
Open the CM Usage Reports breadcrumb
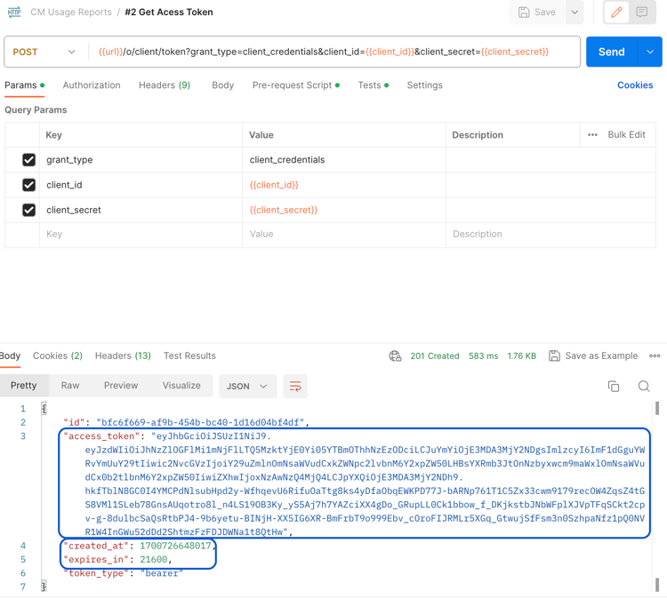[71, 12]
